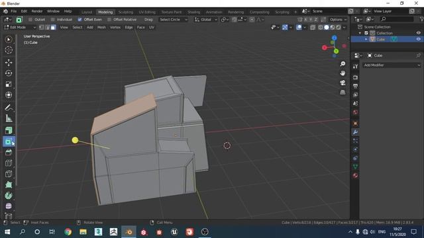Open the Output properties tab icon

tap(355, 86)
